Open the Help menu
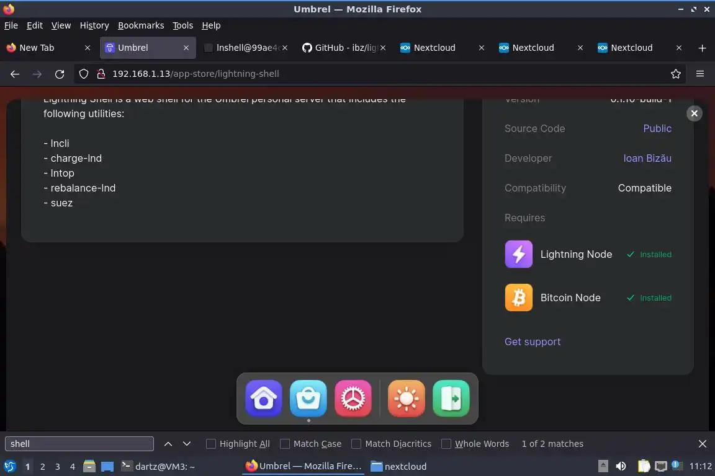Viewport: 715px width, 476px height. (x=211, y=25)
